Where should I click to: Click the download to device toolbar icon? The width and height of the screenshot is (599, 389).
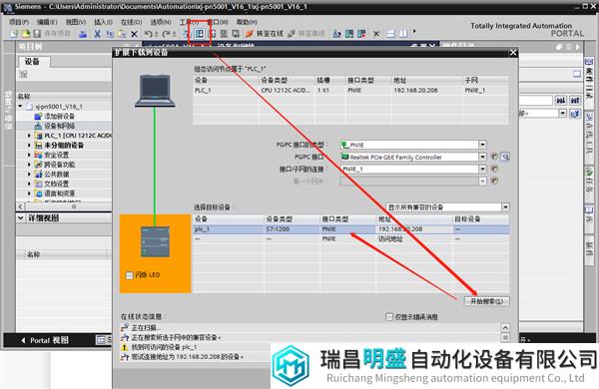(x=200, y=34)
